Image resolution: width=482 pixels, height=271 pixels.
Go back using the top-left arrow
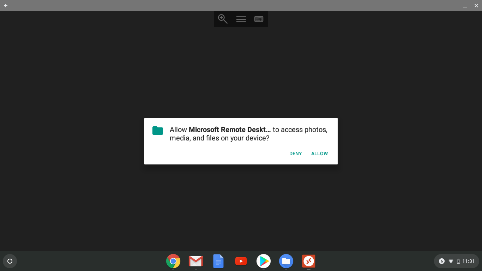click(6, 6)
